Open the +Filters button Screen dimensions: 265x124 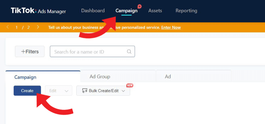(30, 52)
